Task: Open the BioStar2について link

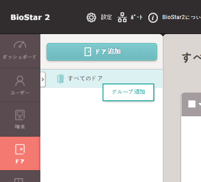Action: (x=181, y=17)
